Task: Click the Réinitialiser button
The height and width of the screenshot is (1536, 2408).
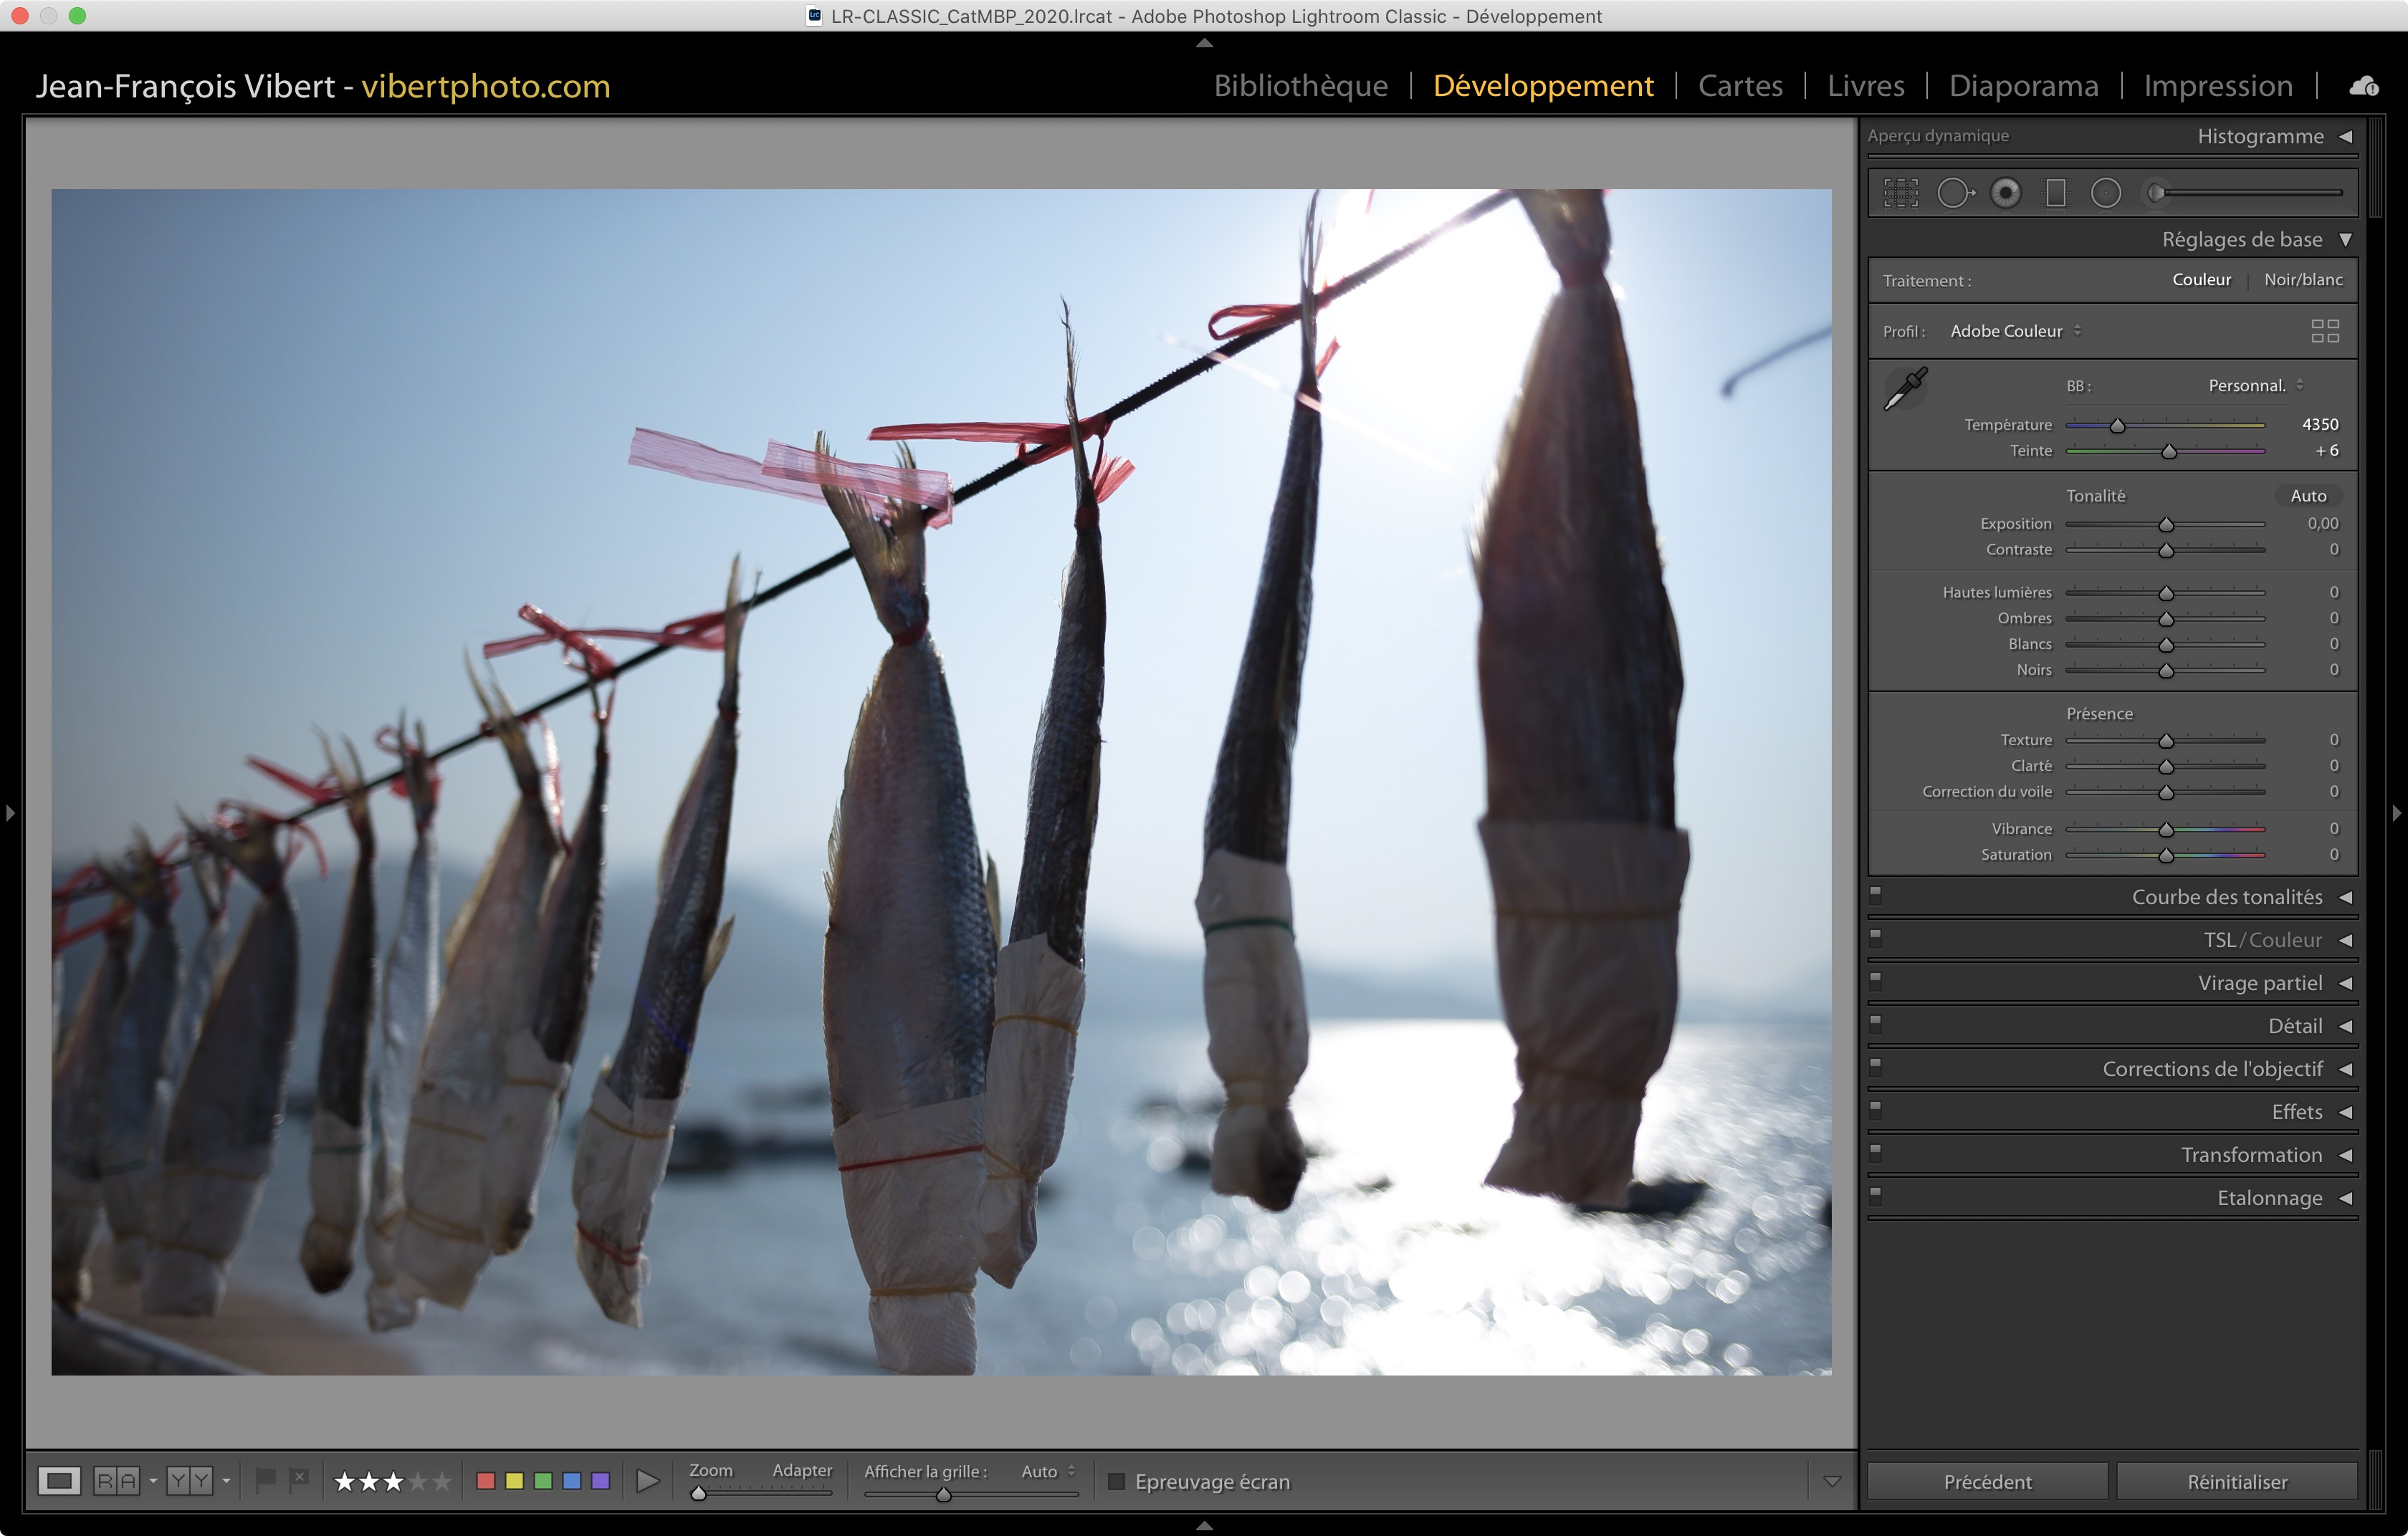Action: (x=2236, y=1481)
